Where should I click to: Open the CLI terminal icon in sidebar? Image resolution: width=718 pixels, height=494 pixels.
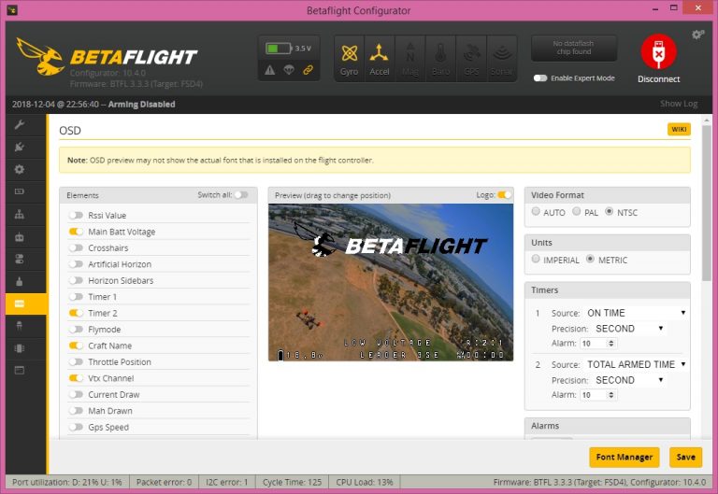[x=20, y=371]
